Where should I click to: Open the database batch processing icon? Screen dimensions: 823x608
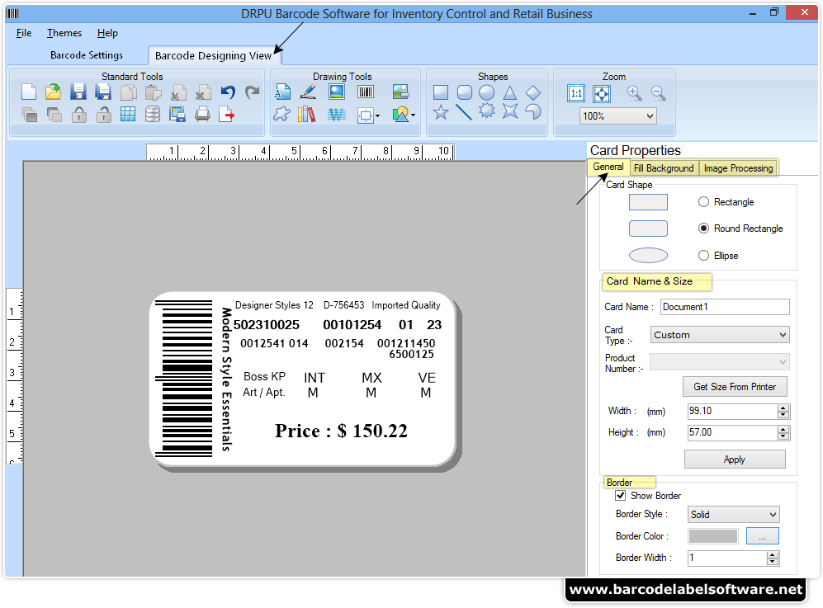coord(152,114)
